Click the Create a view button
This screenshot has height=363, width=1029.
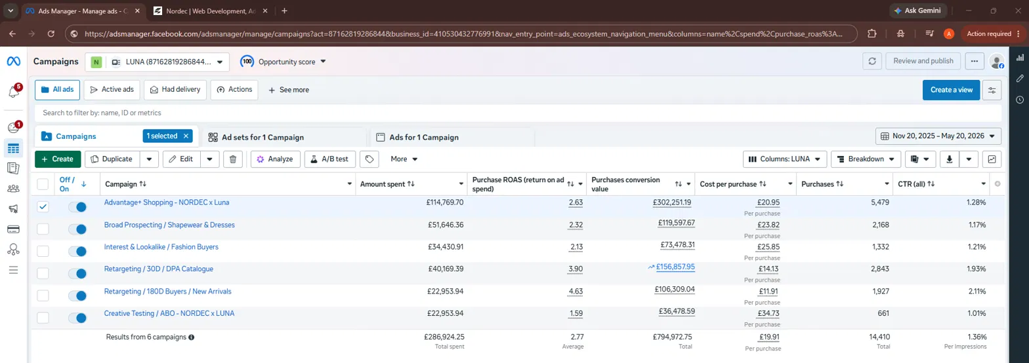click(951, 90)
